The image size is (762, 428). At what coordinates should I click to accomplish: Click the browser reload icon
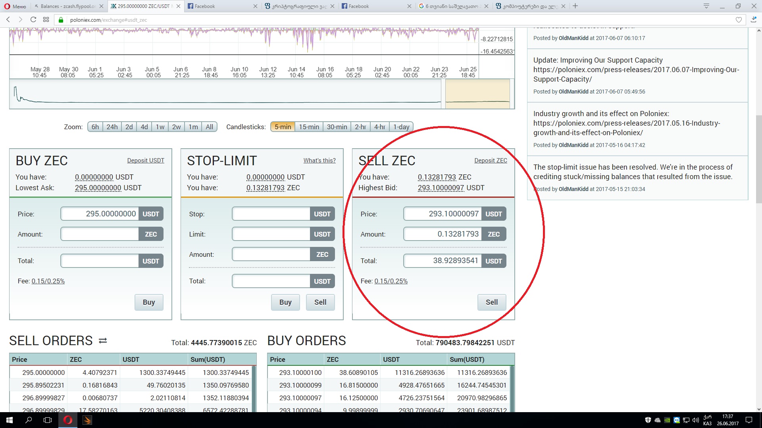pyautogui.click(x=33, y=20)
